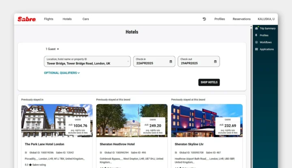Image resolution: width=292 pixels, height=168 pixels.
Task: Open the location field dropdown arrow
Action: pyautogui.click(x=128, y=62)
